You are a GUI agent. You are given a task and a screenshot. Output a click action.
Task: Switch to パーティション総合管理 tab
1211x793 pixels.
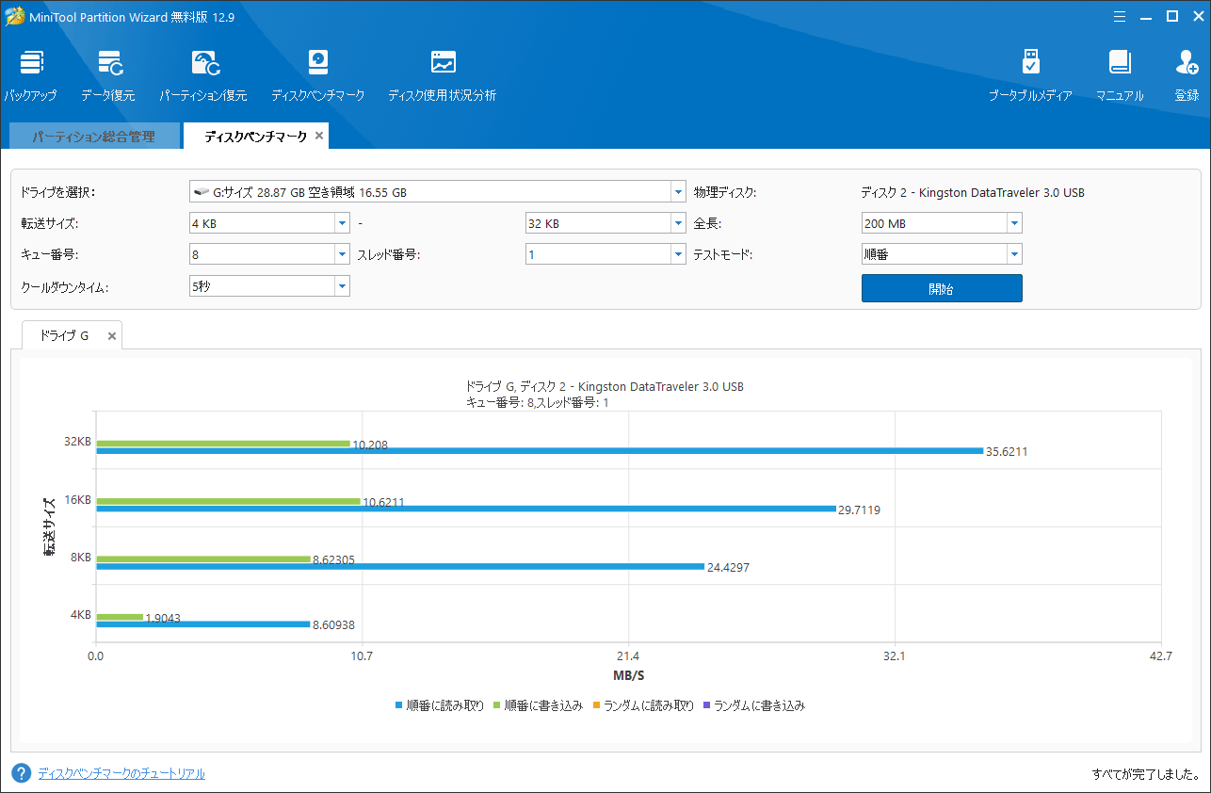pos(93,136)
